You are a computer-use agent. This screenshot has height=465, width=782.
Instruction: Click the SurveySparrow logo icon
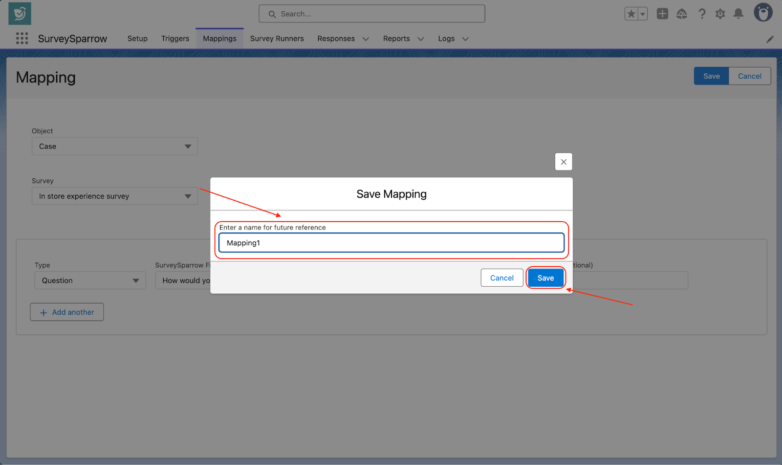20,14
